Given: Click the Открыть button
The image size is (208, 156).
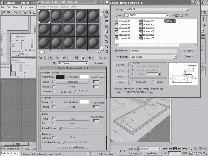Looking at the screenshot, I should point(188,51).
